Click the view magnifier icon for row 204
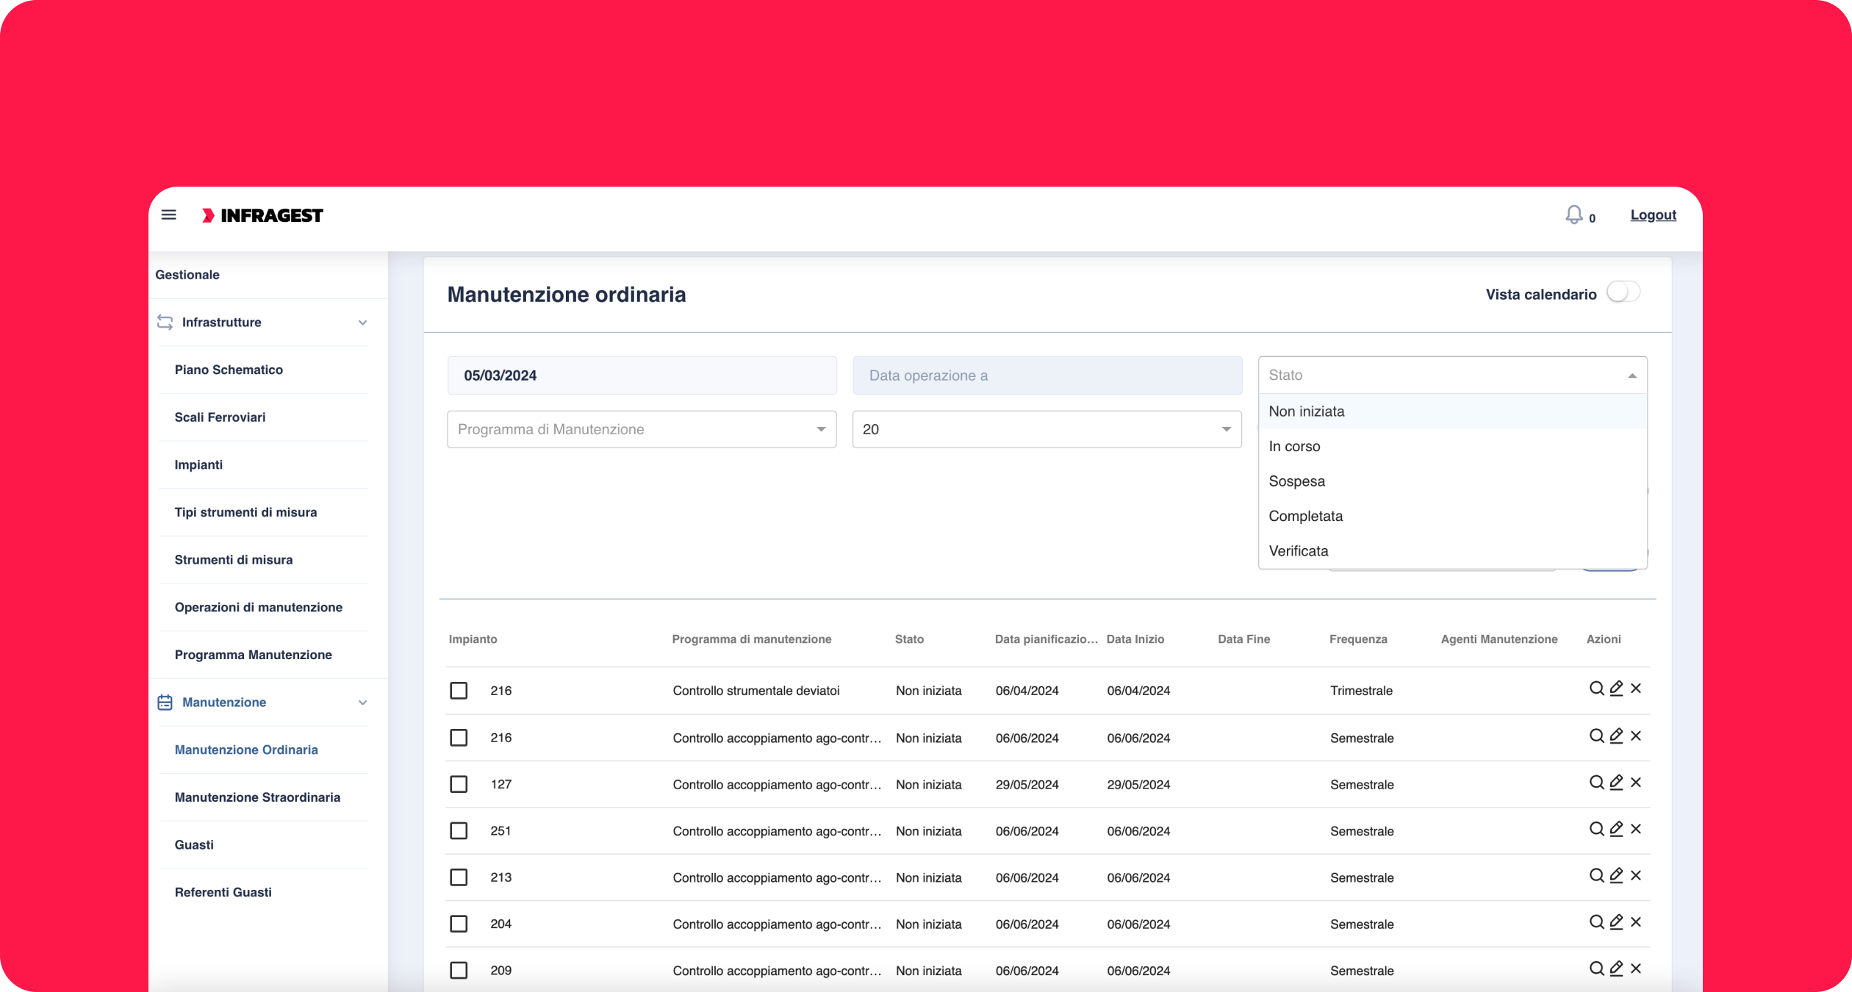Viewport: 1852px width, 992px height. 1596,922
